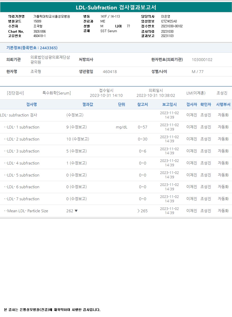Select the LDL- 1 subfraction row

(x=23, y=127)
